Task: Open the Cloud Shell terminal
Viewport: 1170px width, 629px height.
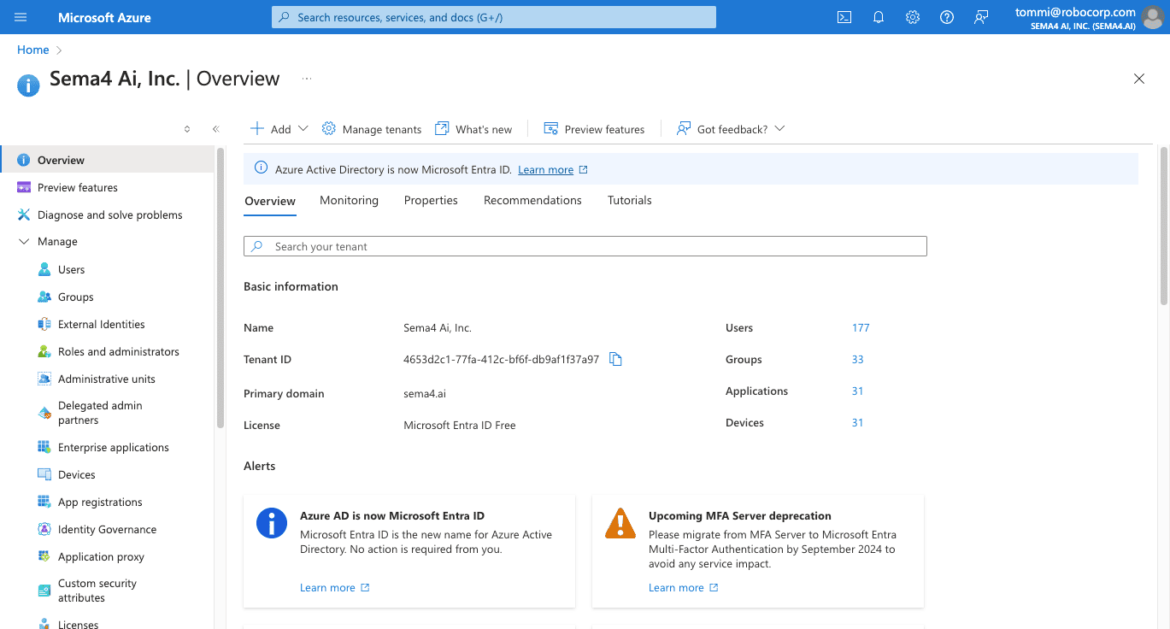Action: click(x=844, y=17)
